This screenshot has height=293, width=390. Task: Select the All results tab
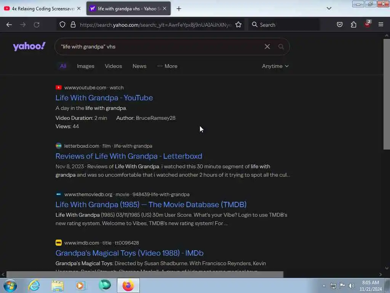(63, 66)
